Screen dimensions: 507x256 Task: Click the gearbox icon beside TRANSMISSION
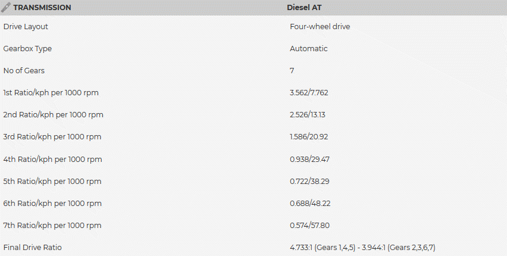[x=7, y=8]
